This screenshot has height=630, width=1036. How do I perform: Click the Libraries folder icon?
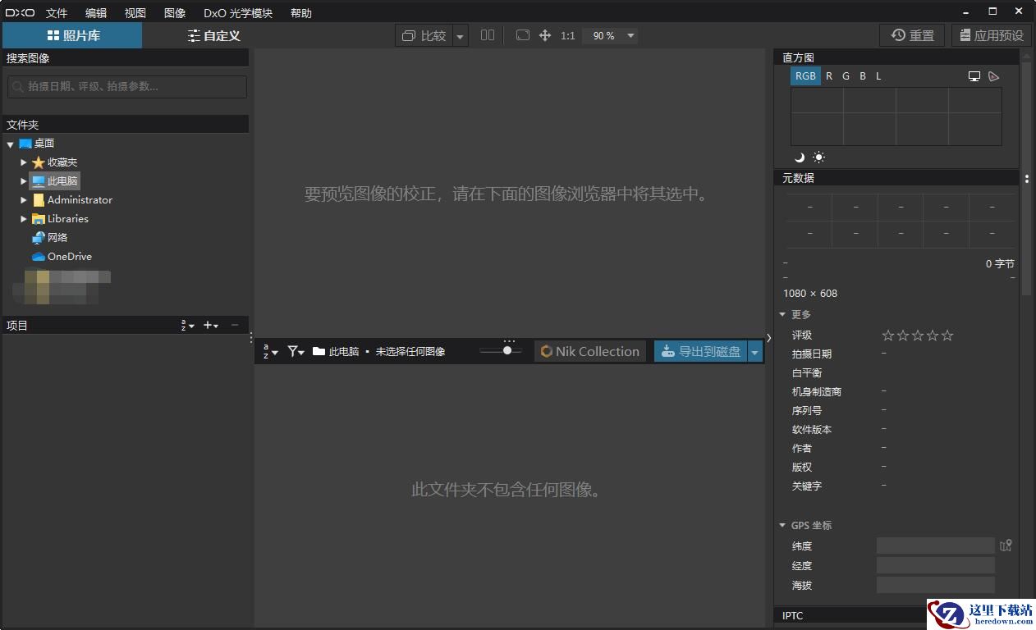pos(38,219)
